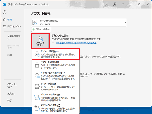Click the mail account icon in the account box
The image size is (152, 114).
[35, 22]
